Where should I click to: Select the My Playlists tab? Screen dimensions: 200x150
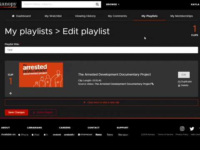coord(150,16)
